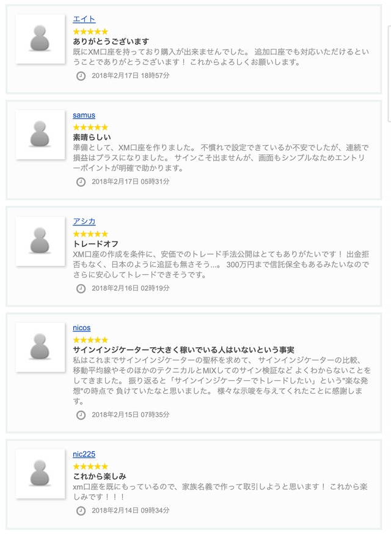391x534 pixels.
Task: Click the star rating on エイト's review
Action: 90,31
